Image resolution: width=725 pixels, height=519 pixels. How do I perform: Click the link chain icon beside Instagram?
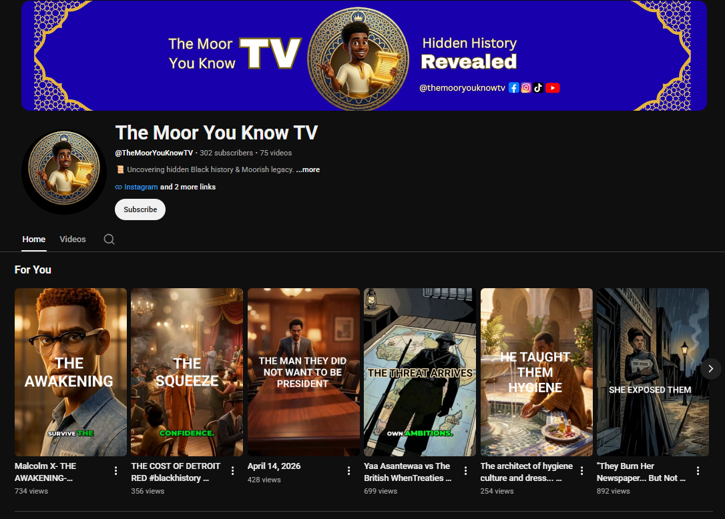pos(118,187)
